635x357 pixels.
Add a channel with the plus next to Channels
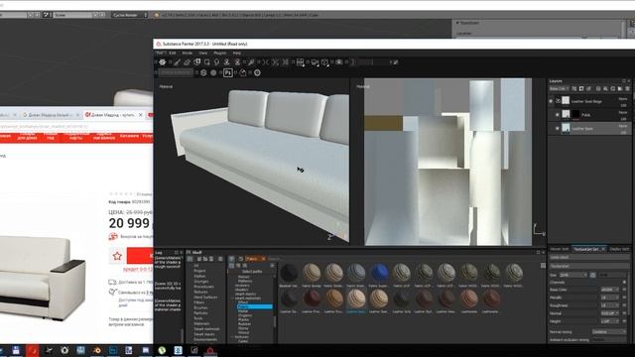(x=625, y=282)
